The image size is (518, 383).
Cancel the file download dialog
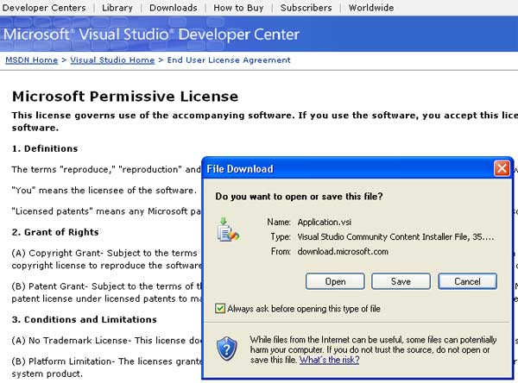pyautogui.click(x=467, y=281)
